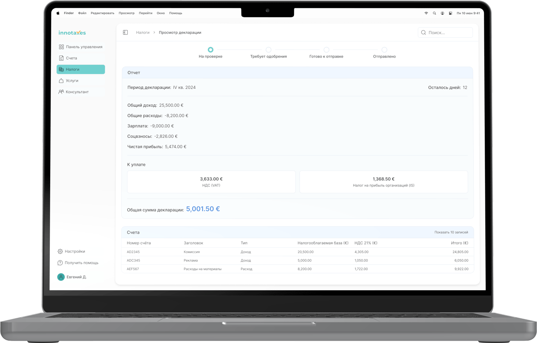
Task: Open the Услуги services icon
Action: pos(61,80)
